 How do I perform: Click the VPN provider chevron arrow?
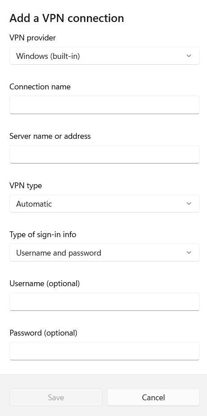click(189, 56)
